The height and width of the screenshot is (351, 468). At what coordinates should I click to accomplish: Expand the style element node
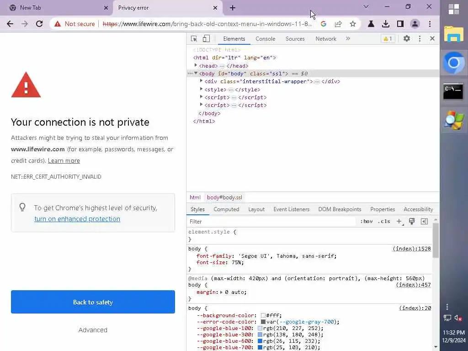click(201, 89)
